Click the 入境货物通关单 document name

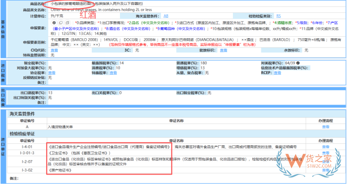[60, 127]
